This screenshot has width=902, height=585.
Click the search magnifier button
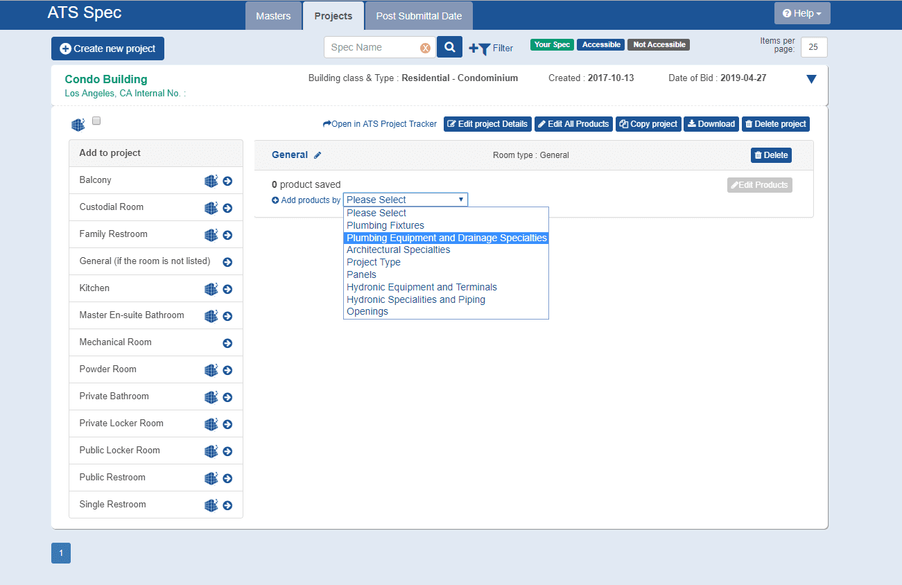(x=449, y=47)
